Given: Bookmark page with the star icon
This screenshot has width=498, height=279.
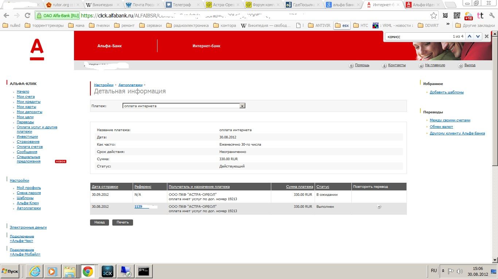Looking at the screenshot, I should point(433,16).
